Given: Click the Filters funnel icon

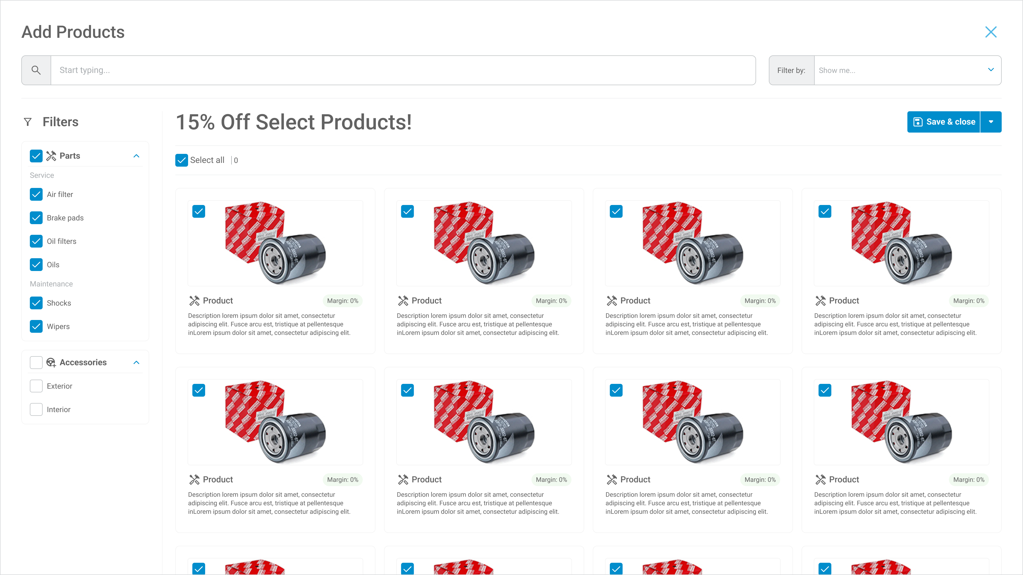Looking at the screenshot, I should pyautogui.click(x=28, y=122).
